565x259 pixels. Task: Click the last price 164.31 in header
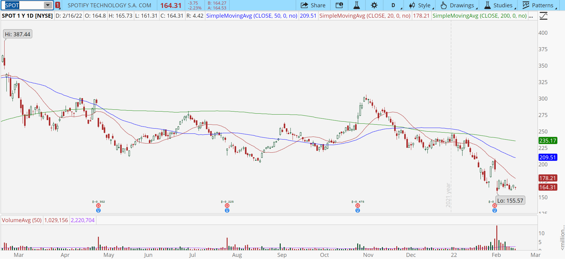click(171, 5)
